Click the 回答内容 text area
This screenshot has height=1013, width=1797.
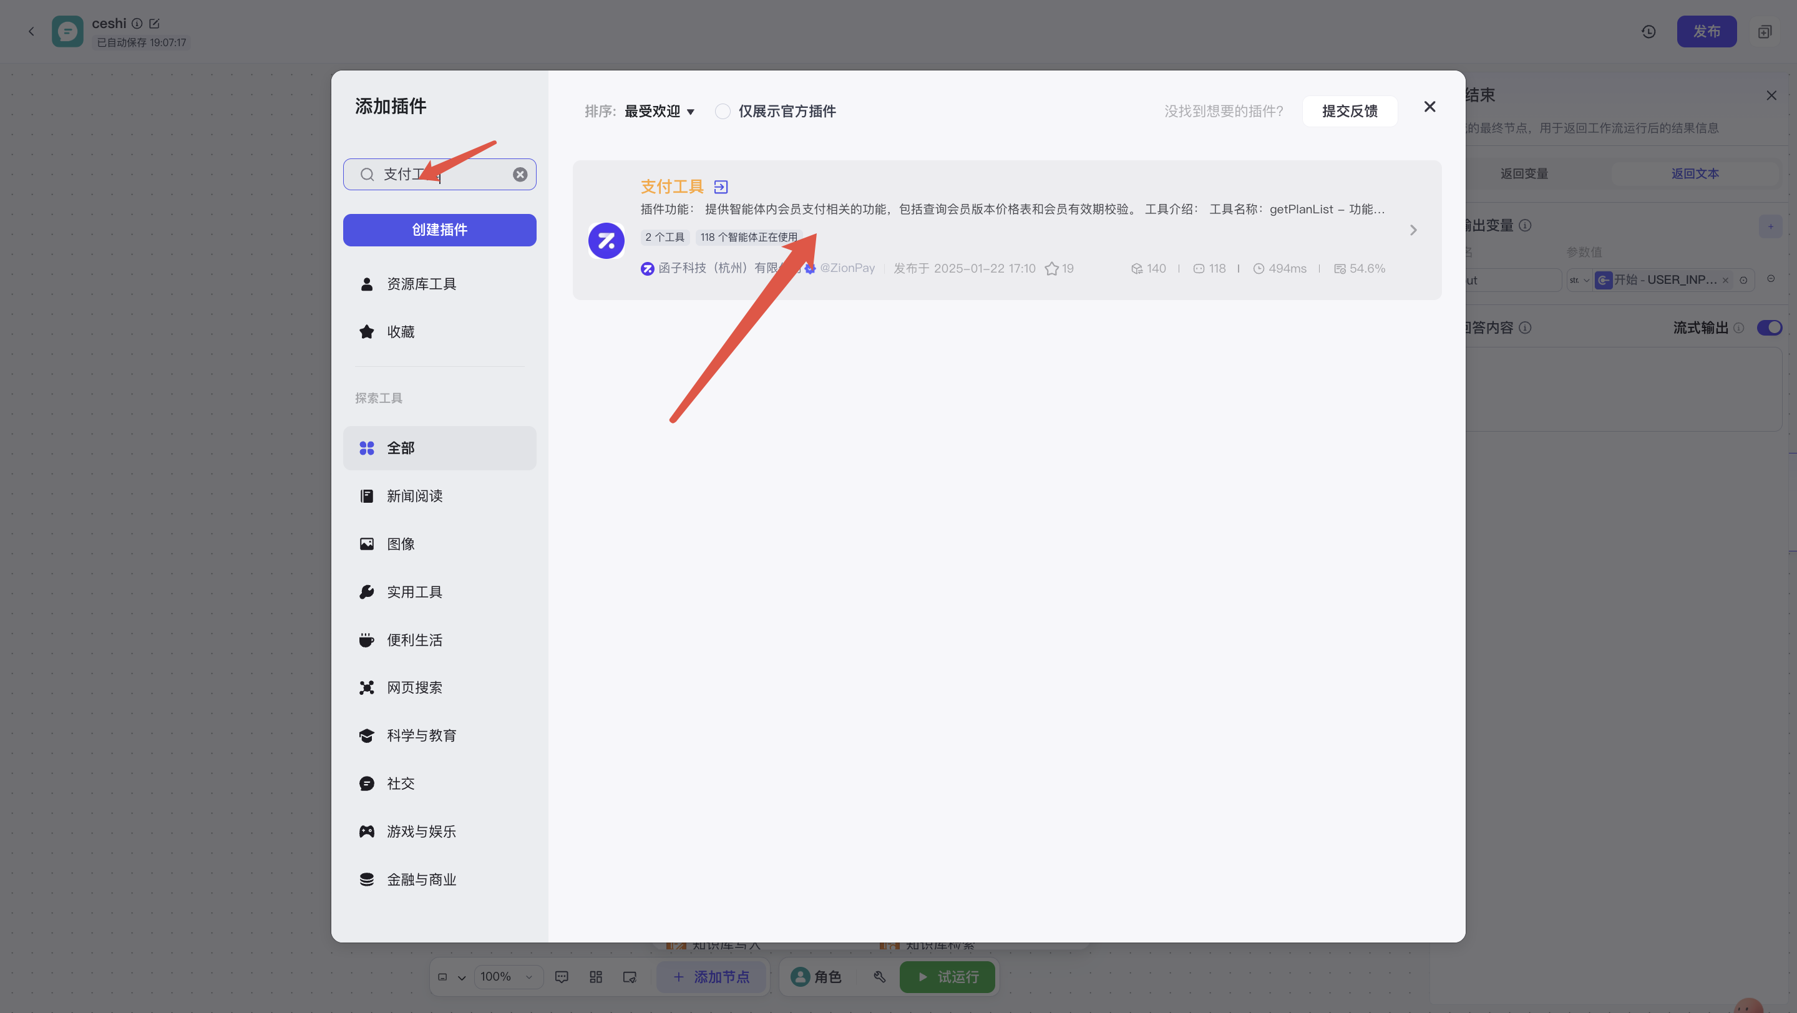[1624, 390]
